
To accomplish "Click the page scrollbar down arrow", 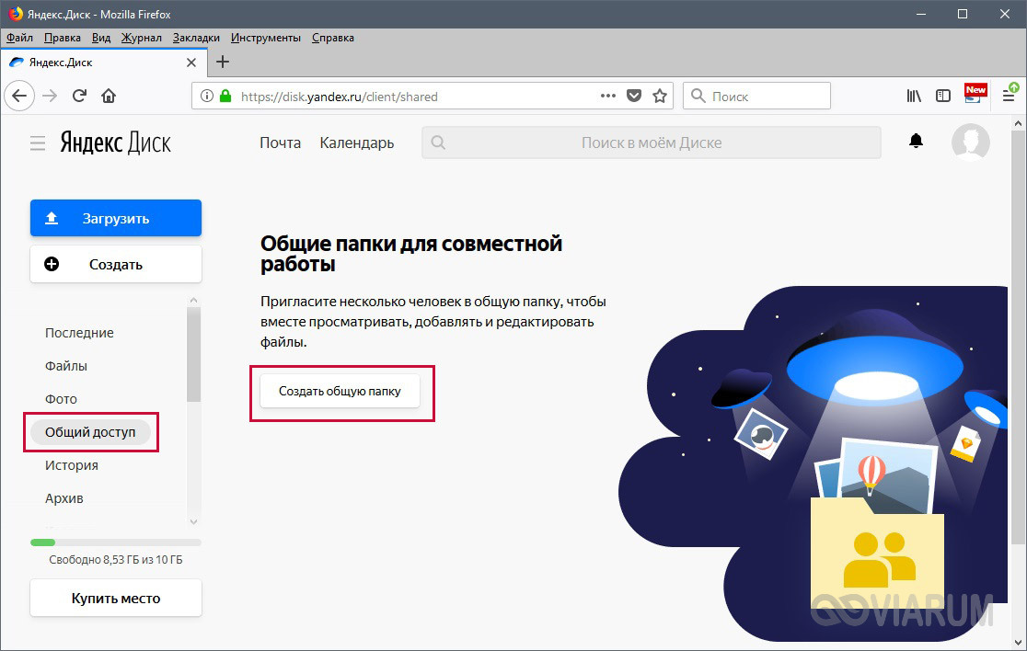I will (1018, 642).
